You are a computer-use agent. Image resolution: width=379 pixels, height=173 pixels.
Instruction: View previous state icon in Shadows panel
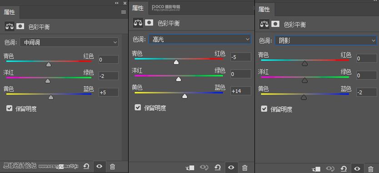pos(330,168)
